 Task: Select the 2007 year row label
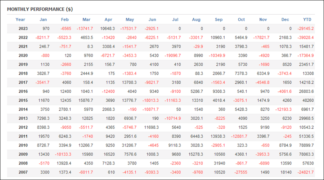[23, 172]
